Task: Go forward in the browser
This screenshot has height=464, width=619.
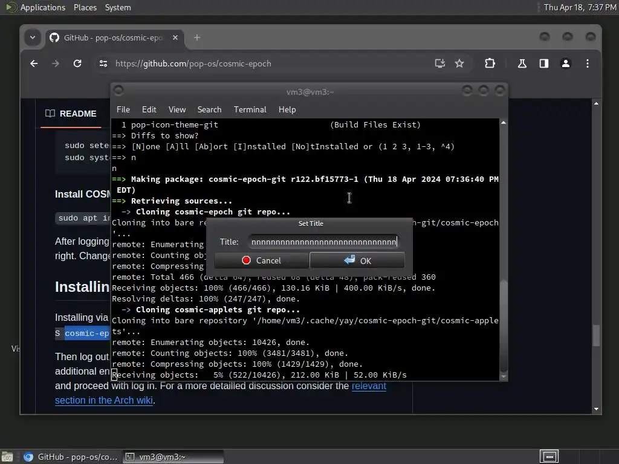Action: tap(55, 63)
